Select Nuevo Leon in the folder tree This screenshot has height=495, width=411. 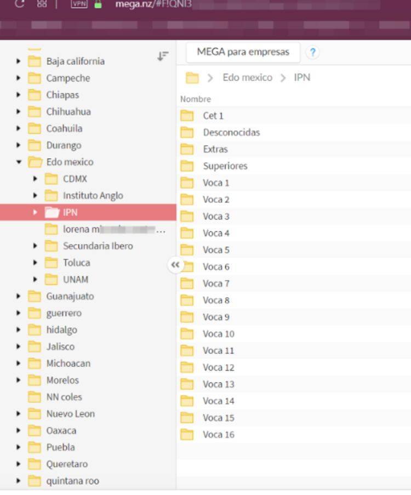70,414
